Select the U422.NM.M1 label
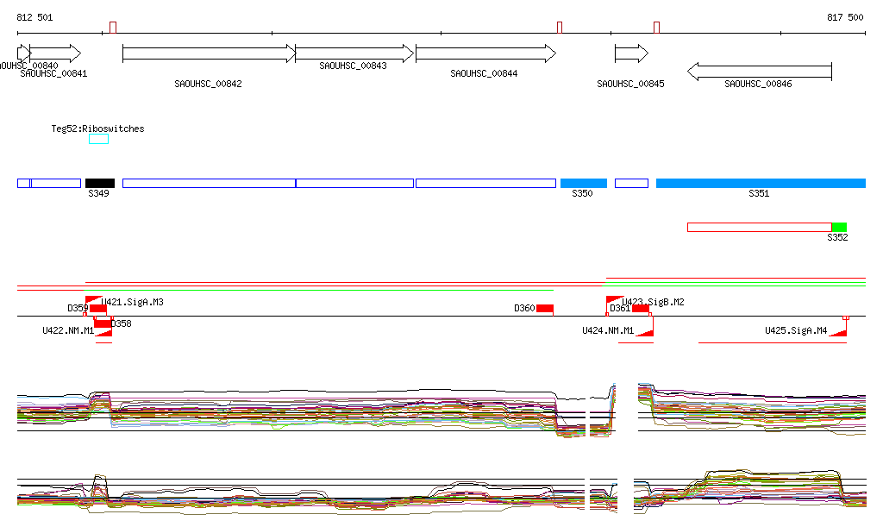883x527 pixels. (68, 330)
